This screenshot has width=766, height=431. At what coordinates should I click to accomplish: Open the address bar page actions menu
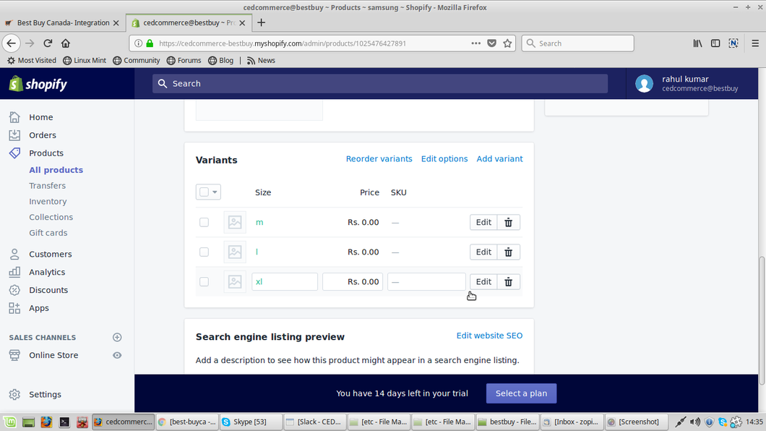pos(475,43)
